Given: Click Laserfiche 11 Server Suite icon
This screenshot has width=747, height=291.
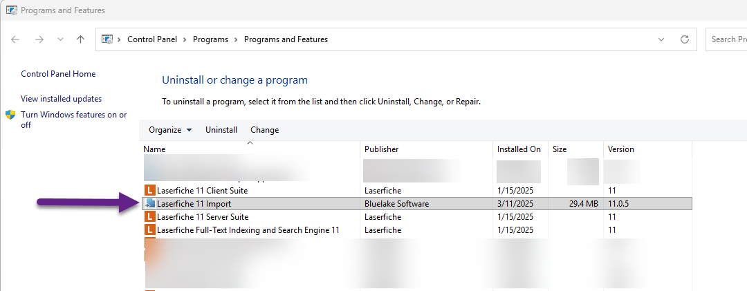Looking at the screenshot, I should tap(149, 217).
